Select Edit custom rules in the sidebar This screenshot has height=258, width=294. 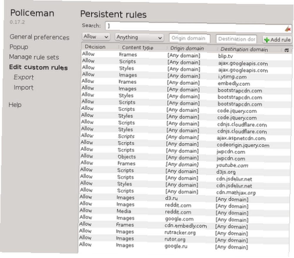38,67
